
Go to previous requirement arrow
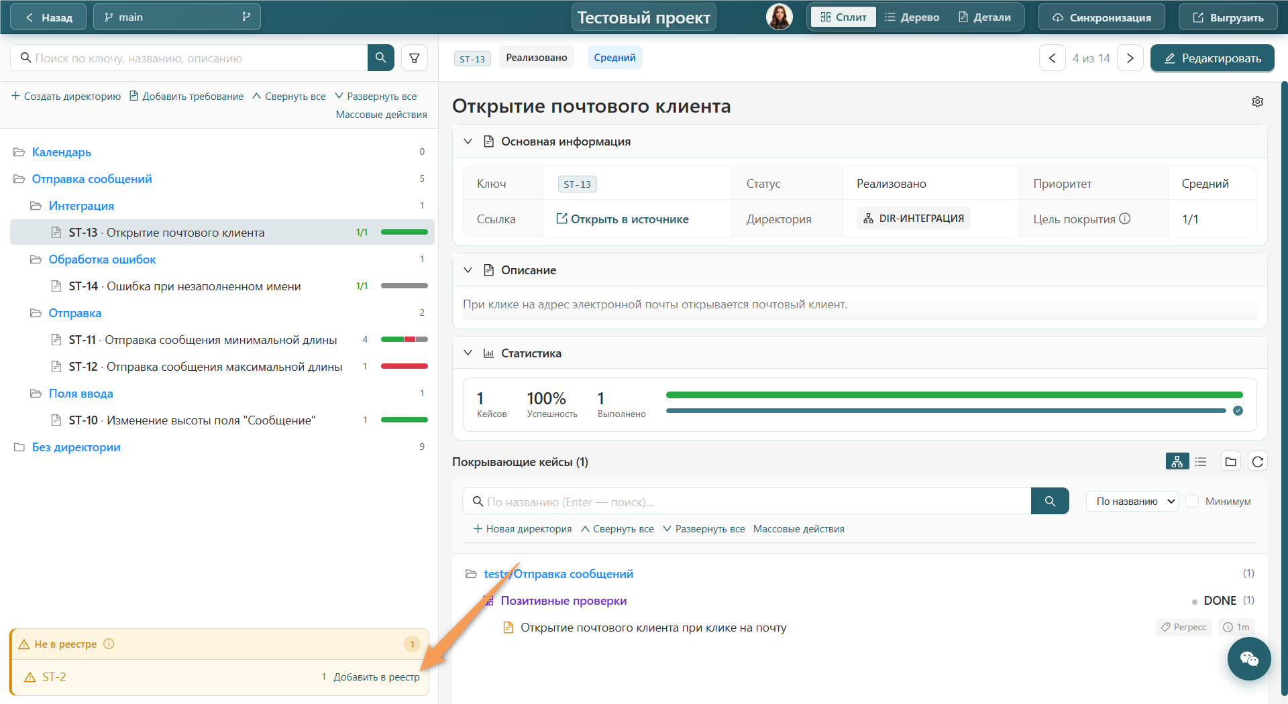click(x=1052, y=58)
